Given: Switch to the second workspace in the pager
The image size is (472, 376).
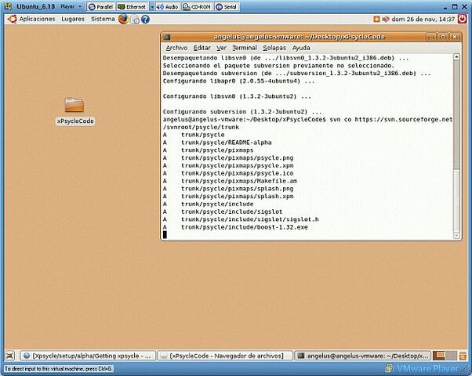Looking at the screenshot, I should point(452,356).
